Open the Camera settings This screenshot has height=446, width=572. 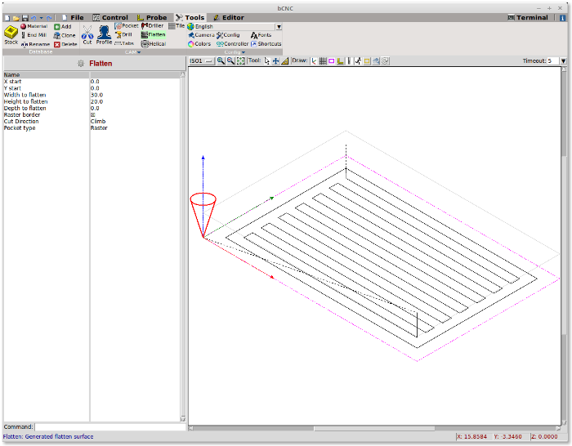click(201, 35)
